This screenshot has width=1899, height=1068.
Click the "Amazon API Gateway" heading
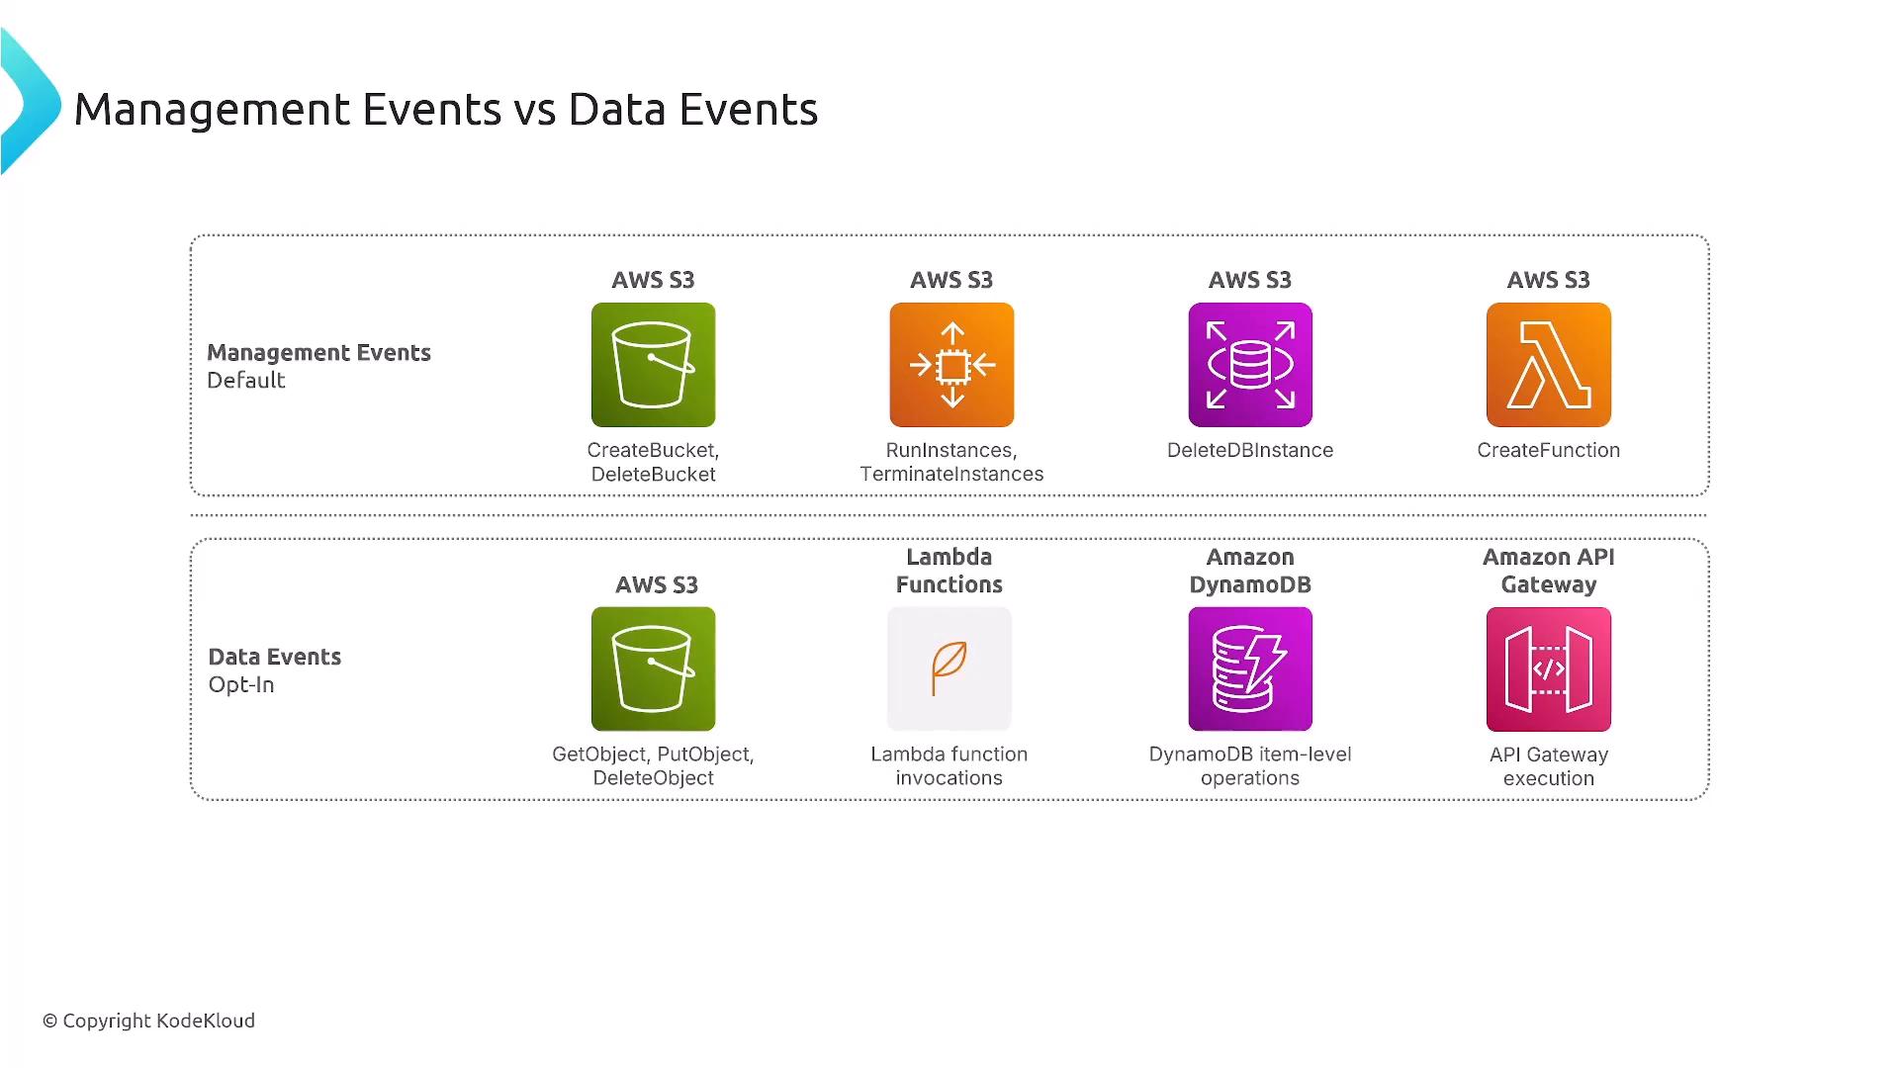tap(1549, 571)
